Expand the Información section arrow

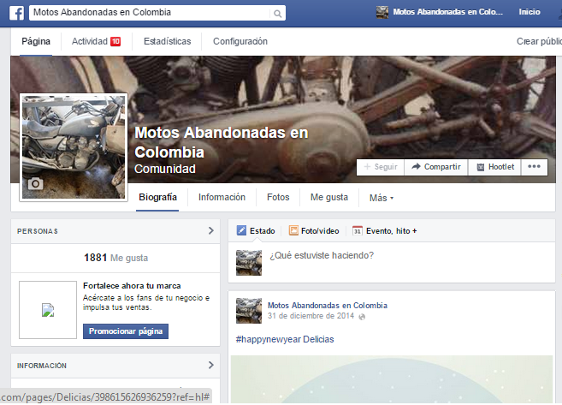tap(210, 365)
